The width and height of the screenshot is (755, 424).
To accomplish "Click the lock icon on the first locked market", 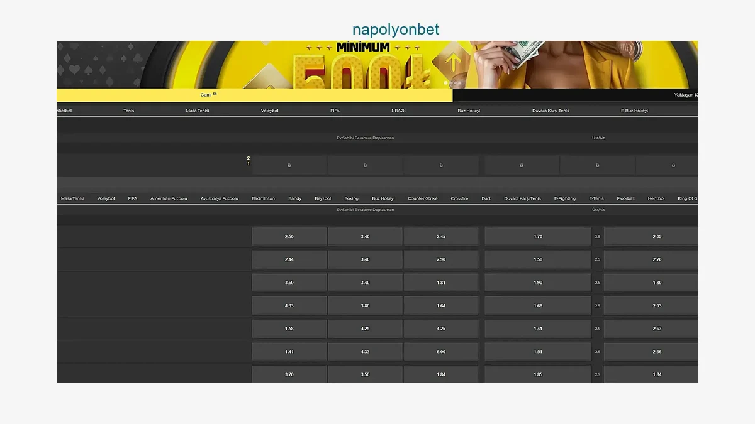I will pyautogui.click(x=289, y=165).
